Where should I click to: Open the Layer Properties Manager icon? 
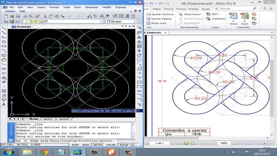(x=12, y=21)
